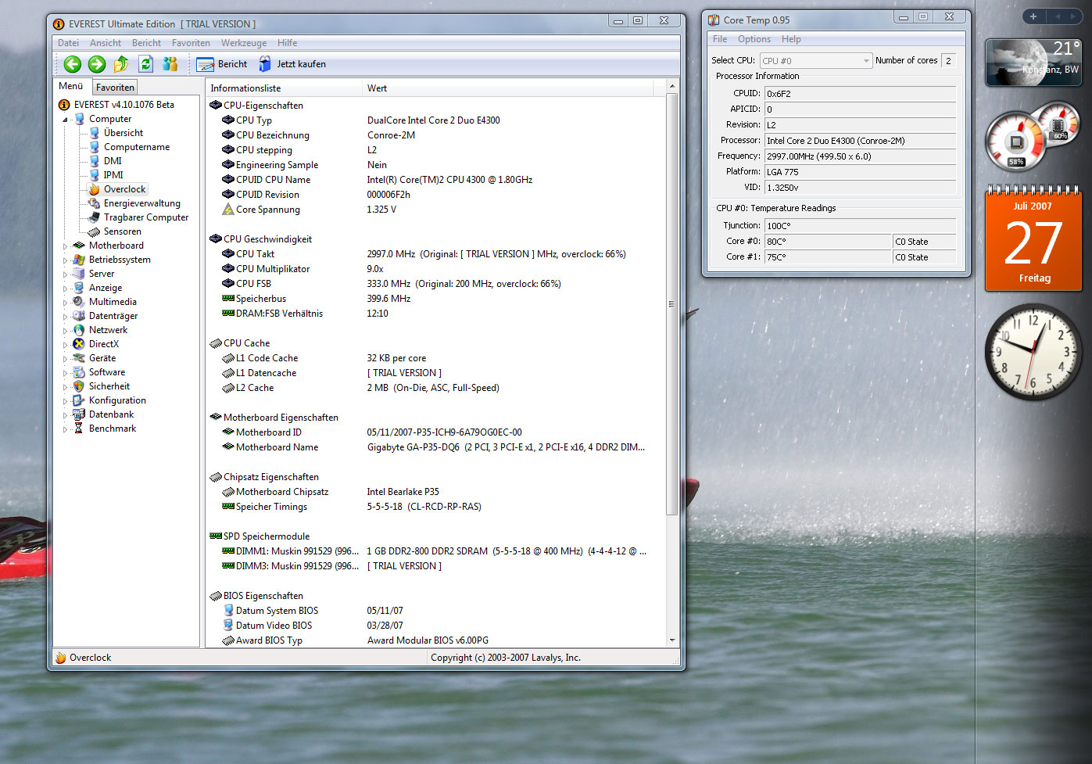Select the Motherboard Name row
Screen dimensions: 1092x764
coord(435,447)
